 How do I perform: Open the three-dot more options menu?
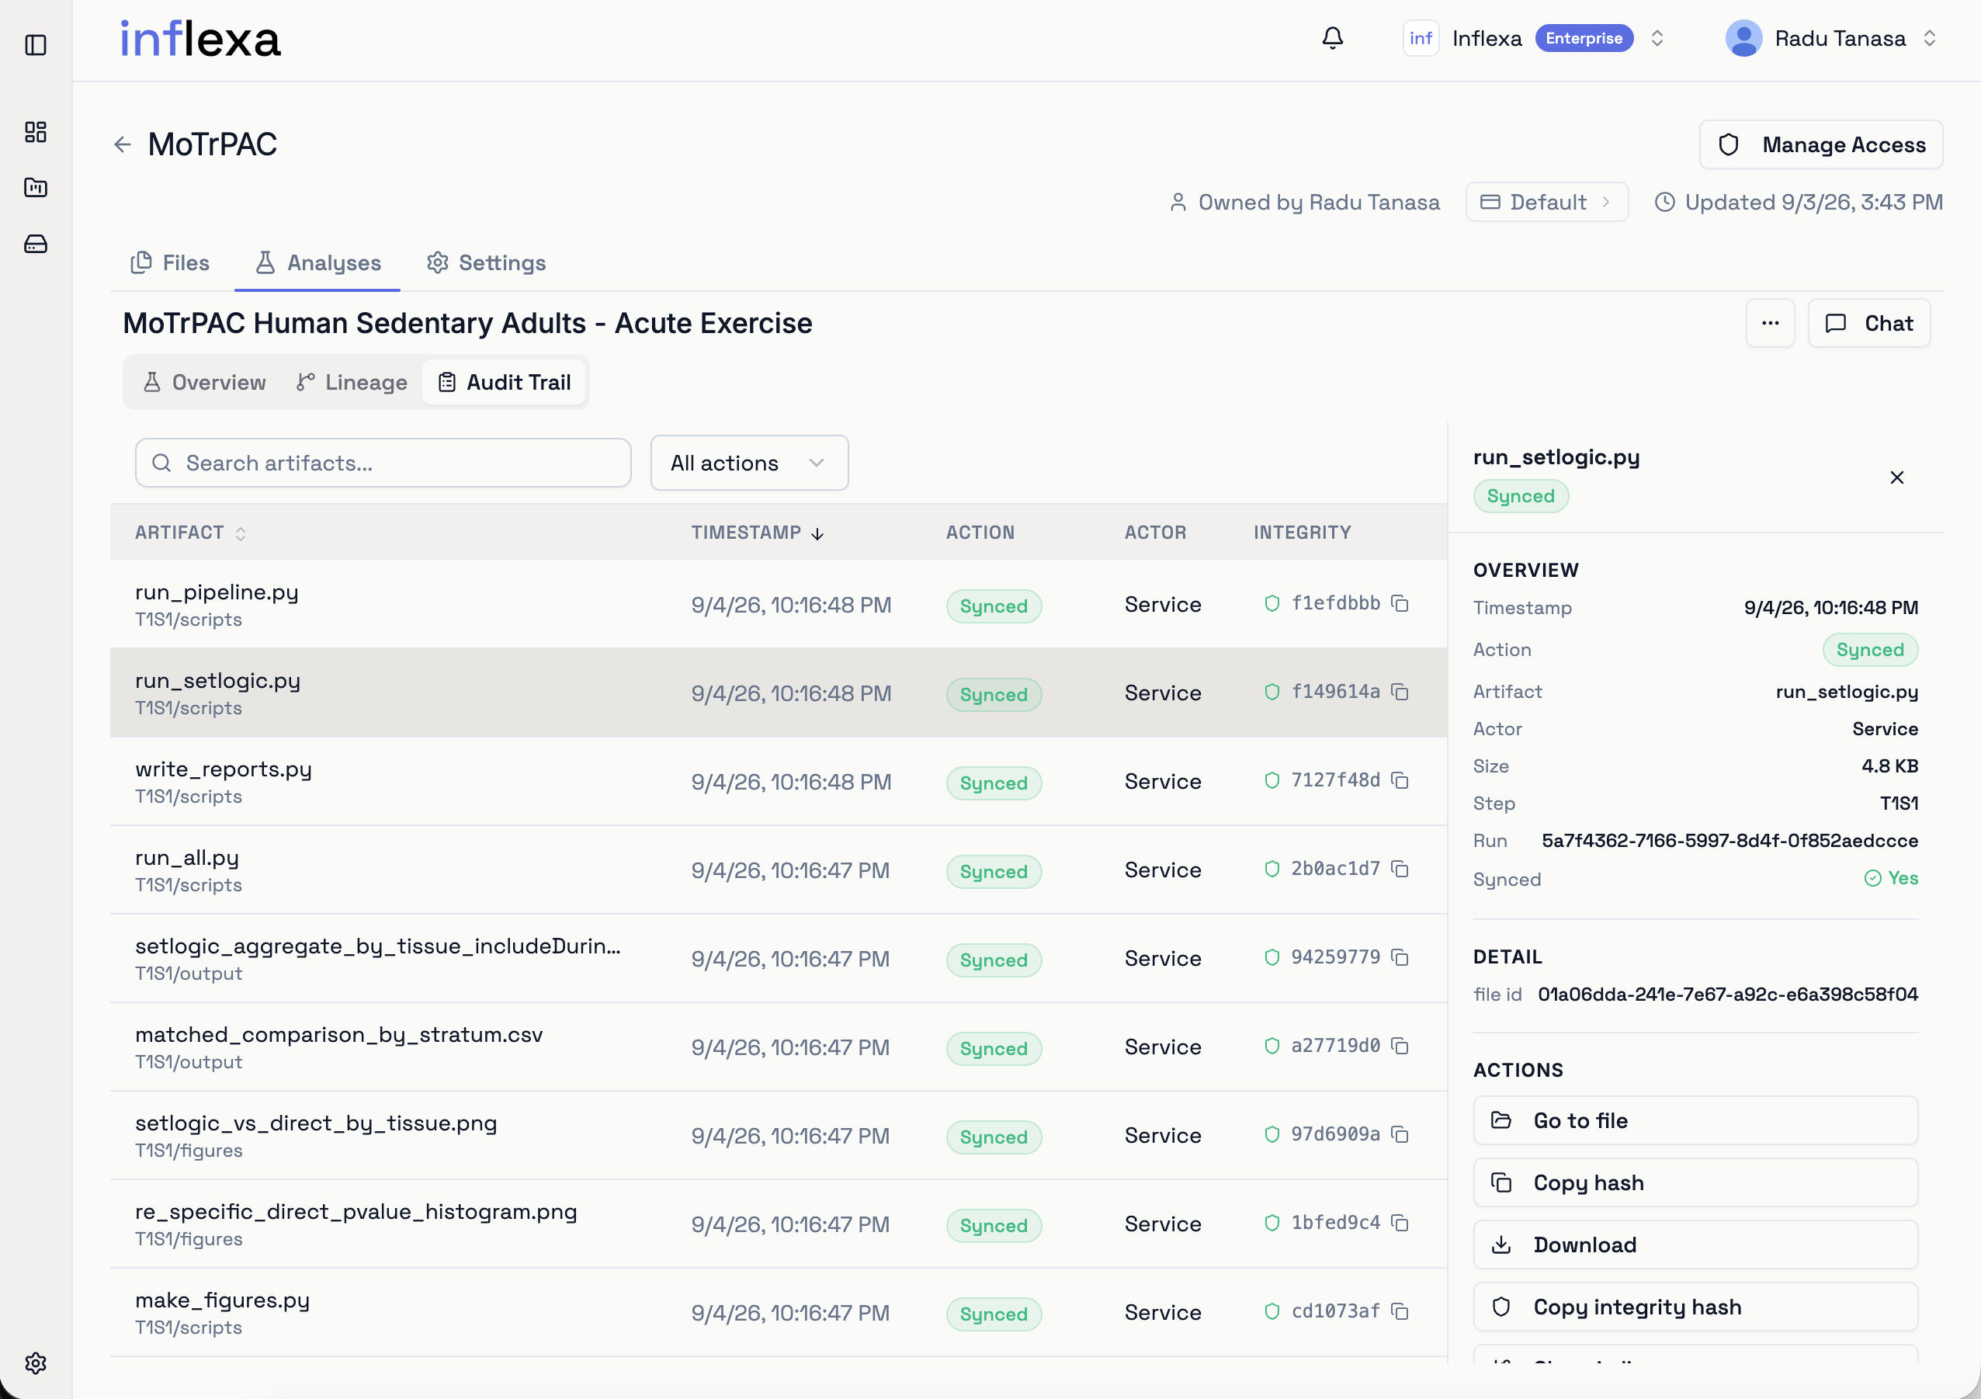click(x=1770, y=323)
